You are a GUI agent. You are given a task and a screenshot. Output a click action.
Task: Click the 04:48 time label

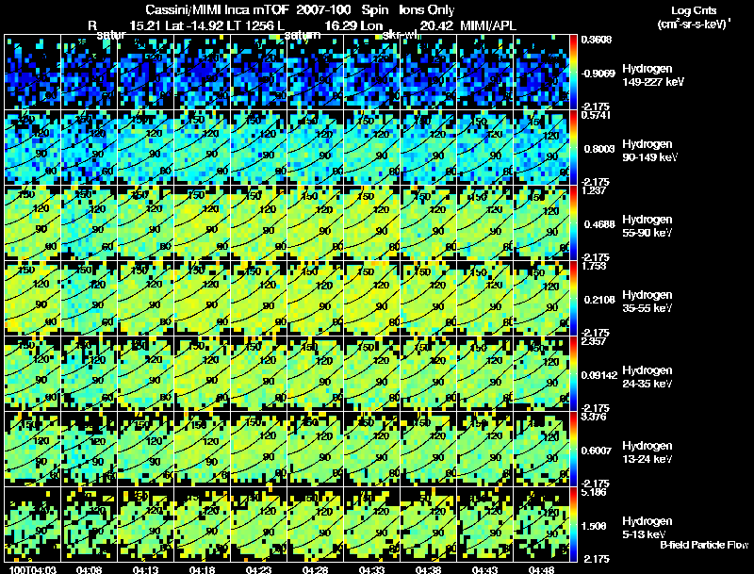[x=541, y=569]
